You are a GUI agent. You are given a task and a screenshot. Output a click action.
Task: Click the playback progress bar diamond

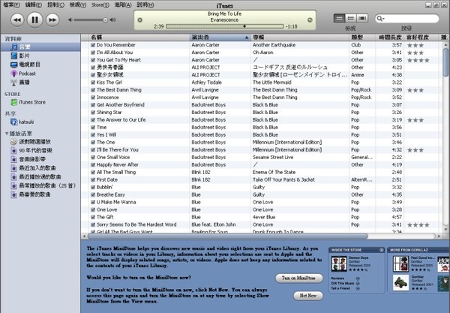(244, 26)
